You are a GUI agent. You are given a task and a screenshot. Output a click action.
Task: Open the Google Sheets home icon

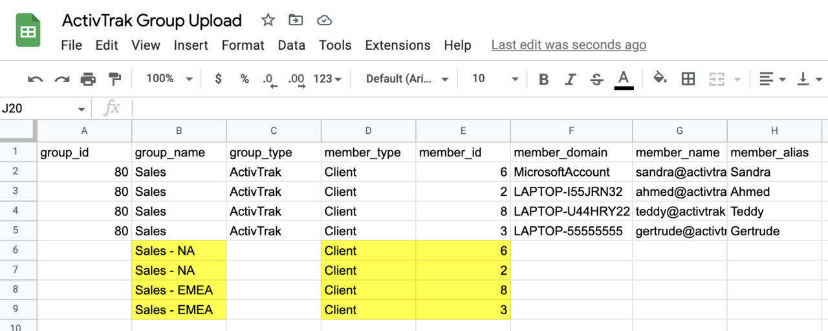pyautogui.click(x=28, y=32)
